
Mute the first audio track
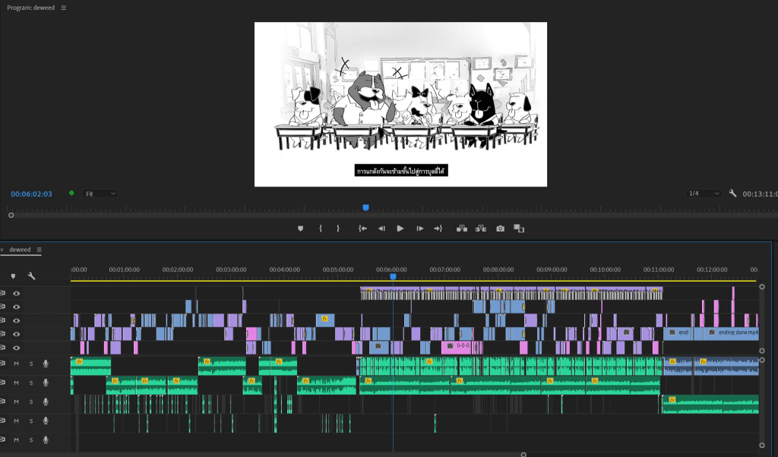click(16, 364)
